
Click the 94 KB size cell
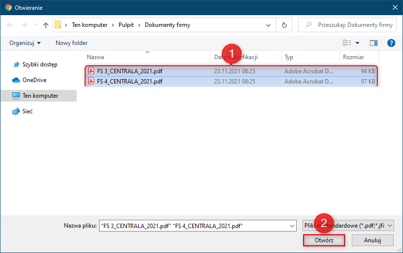368,71
